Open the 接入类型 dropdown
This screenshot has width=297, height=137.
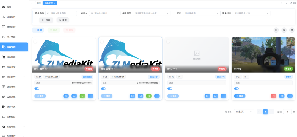pyautogui.click(x=152, y=13)
